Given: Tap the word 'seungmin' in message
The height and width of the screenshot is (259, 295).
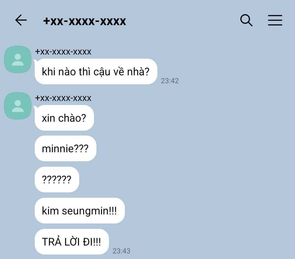Looking at the screenshot, I should click(x=85, y=211).
